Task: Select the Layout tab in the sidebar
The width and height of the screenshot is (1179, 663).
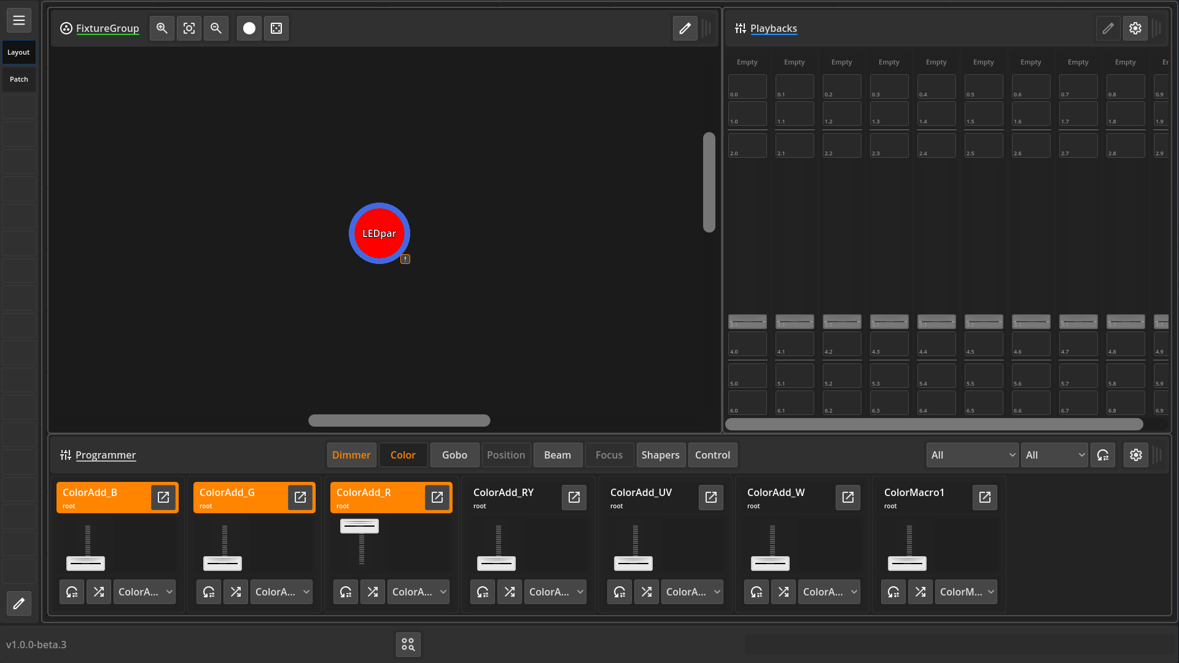Action: pyautogui.click(x=19, y=52)
